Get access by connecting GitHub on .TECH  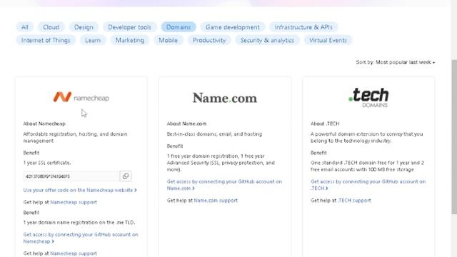pyautogui.click(x=368, y=185)
